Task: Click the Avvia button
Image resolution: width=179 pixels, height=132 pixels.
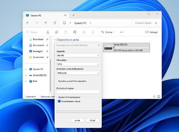Action: point(77,120)
